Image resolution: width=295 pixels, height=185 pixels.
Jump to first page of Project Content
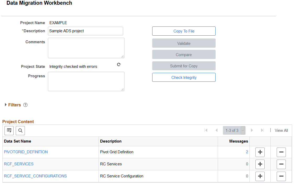206,130
